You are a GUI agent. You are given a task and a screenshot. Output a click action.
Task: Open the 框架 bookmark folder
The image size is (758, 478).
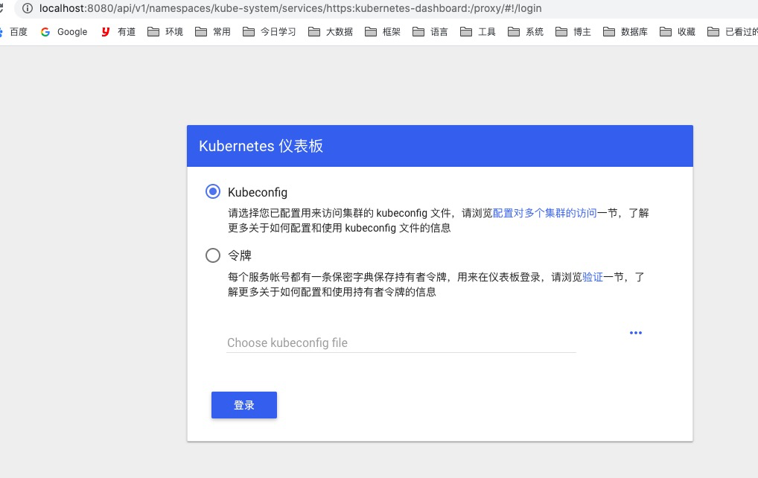[x=383, y=32]
